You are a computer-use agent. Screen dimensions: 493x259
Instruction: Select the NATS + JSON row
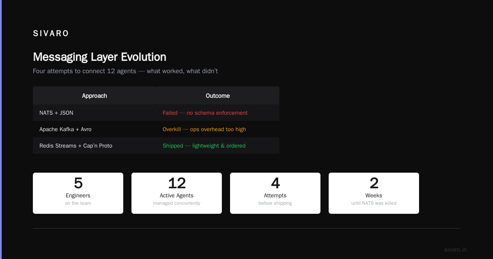[x=156, y=113]
